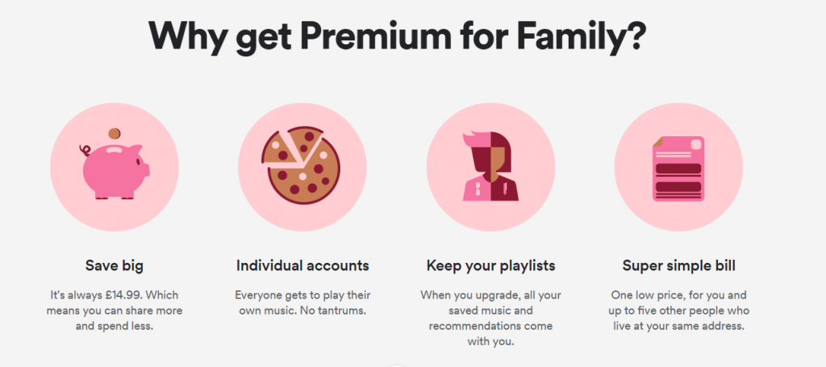Click the small white circle at page bottom

coord(396,365)
